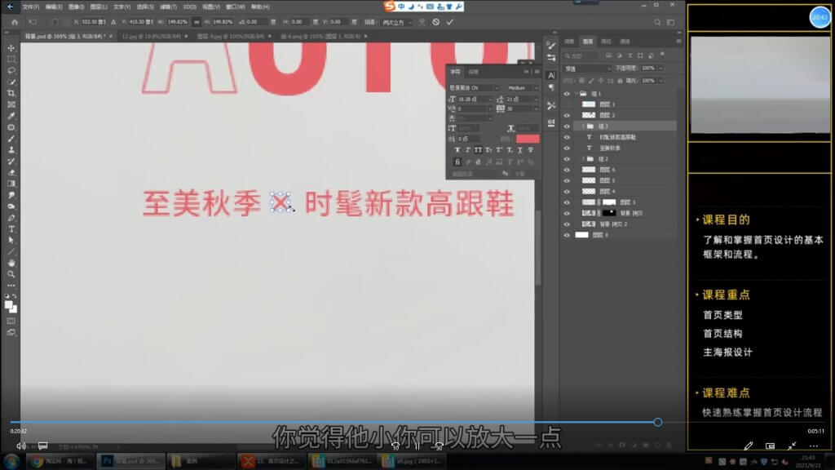The height and width of the screenshot is (470, 835).
Task: Select the Rectangular Marquee tool
Action: pyautogui.click(x=11, y=59)
